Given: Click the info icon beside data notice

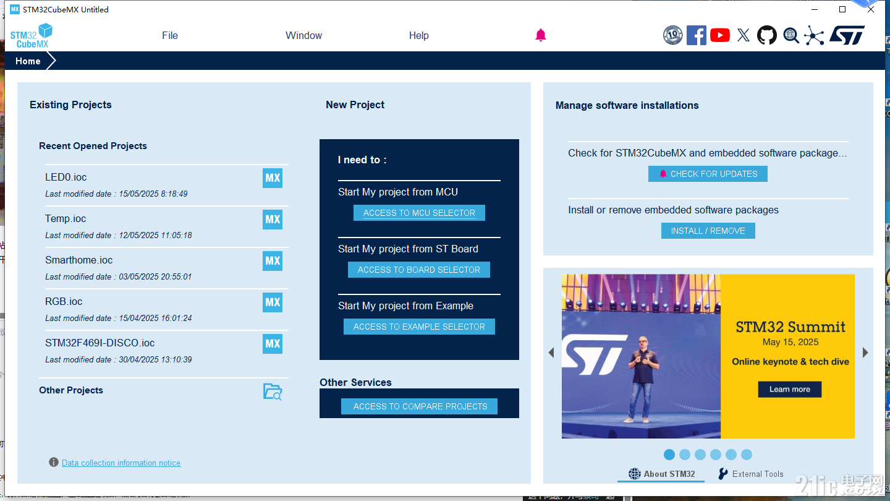Looking at the screenshot, I should pos(54,463).
